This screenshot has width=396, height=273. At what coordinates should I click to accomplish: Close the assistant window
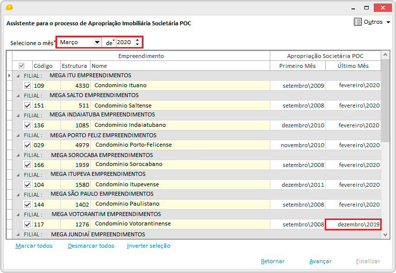coord(383,8)
